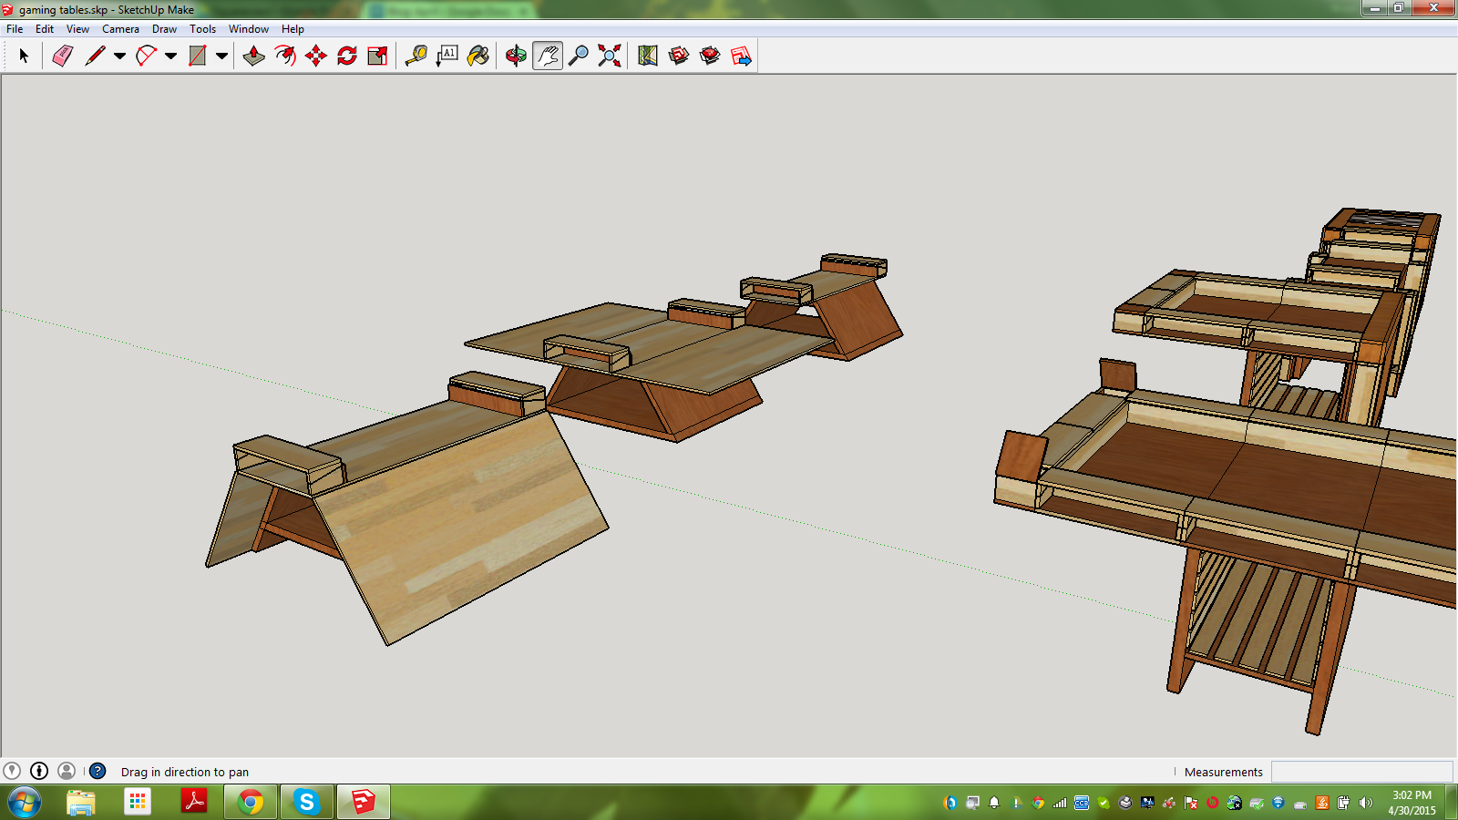Expand the line tool dropdown arrow

119,56
